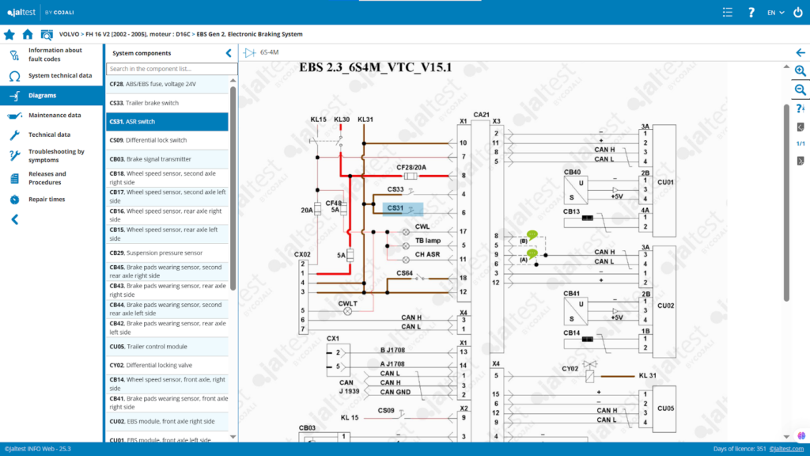Click the power logout icon
Image resolution: width=810 pixels, height=456 pixels.
pyautogui.click(x=797, y=12)
